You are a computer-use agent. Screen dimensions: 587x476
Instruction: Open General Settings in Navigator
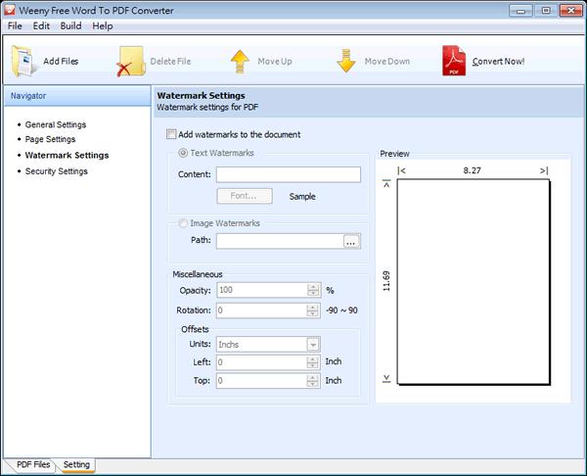point(56,124)
